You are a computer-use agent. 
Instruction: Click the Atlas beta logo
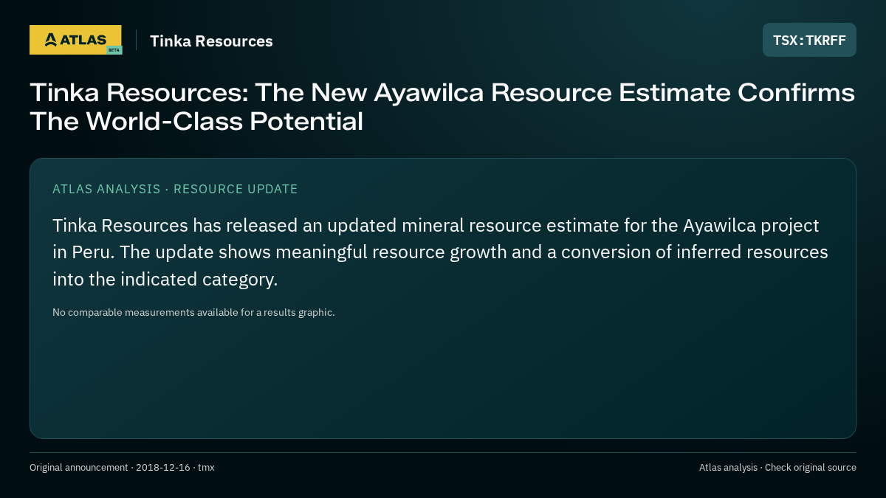tap(76, 40)
